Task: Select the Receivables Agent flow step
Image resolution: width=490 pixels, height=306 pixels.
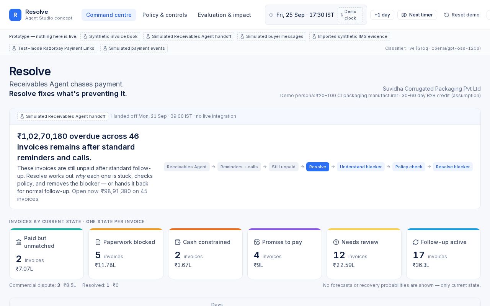Action: click(187, 167)
